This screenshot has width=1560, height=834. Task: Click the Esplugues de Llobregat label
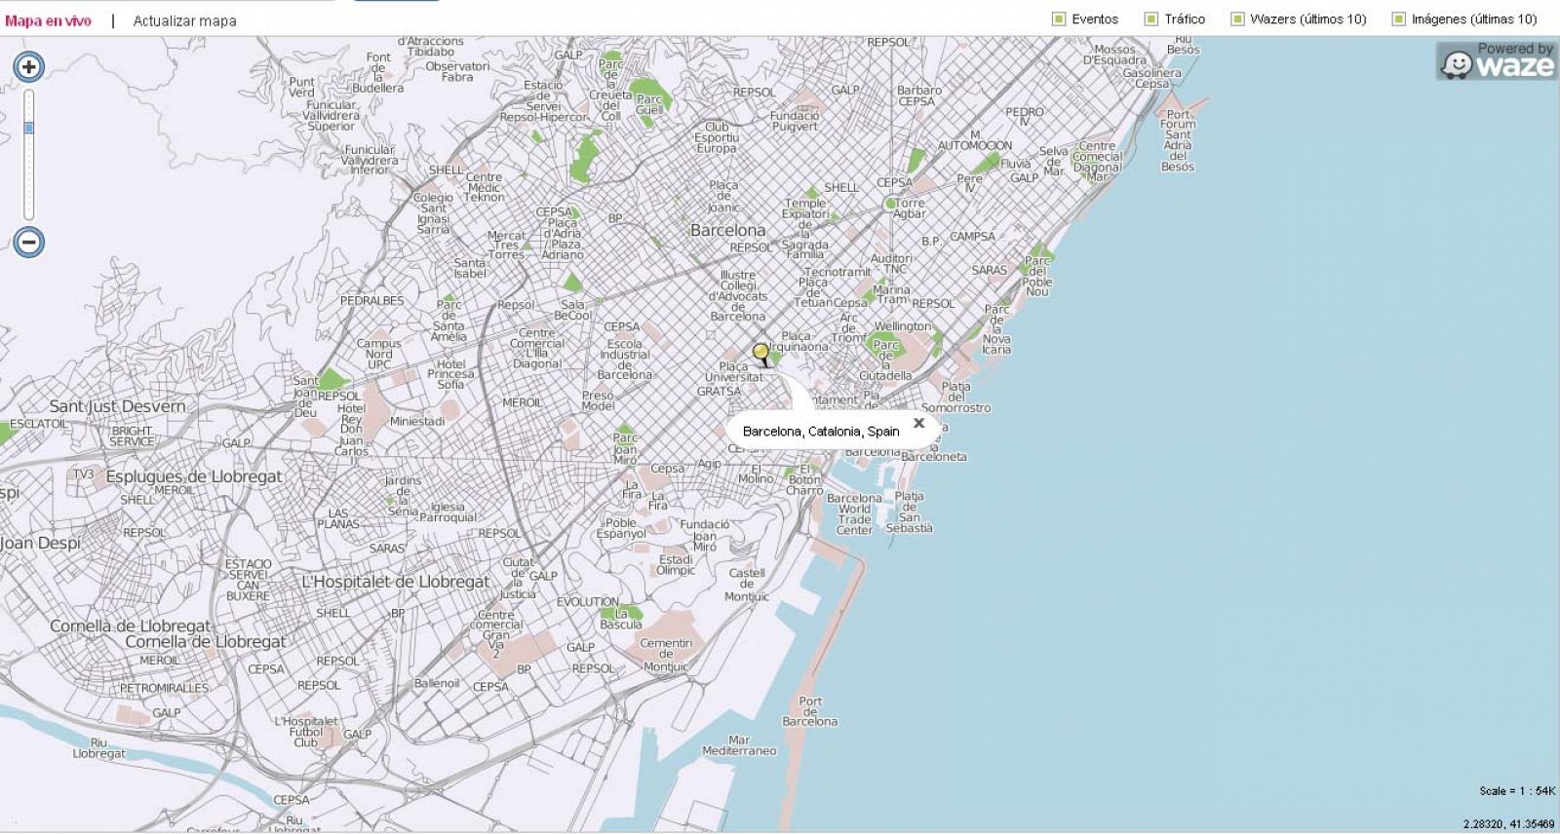[x=193, y=476]
